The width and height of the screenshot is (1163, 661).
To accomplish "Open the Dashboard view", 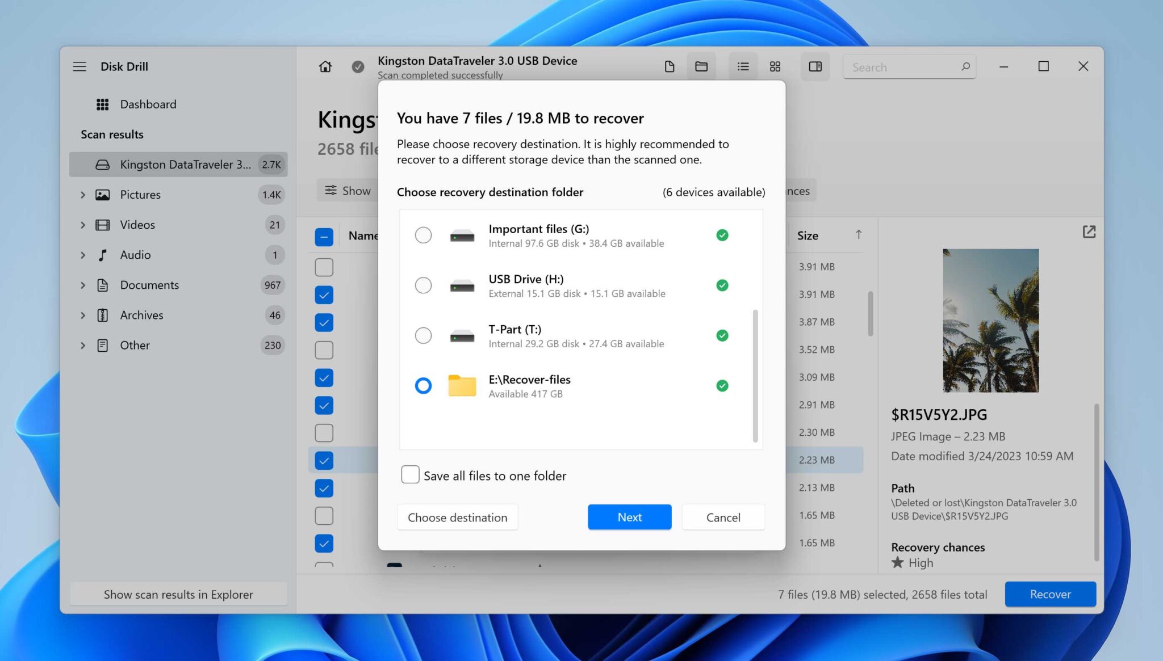I will (x=147, y=104).
